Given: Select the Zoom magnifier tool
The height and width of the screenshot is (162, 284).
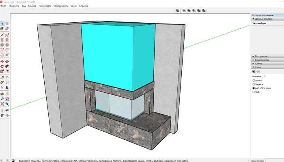Looking at the screenshot, I should coord(2,99).
